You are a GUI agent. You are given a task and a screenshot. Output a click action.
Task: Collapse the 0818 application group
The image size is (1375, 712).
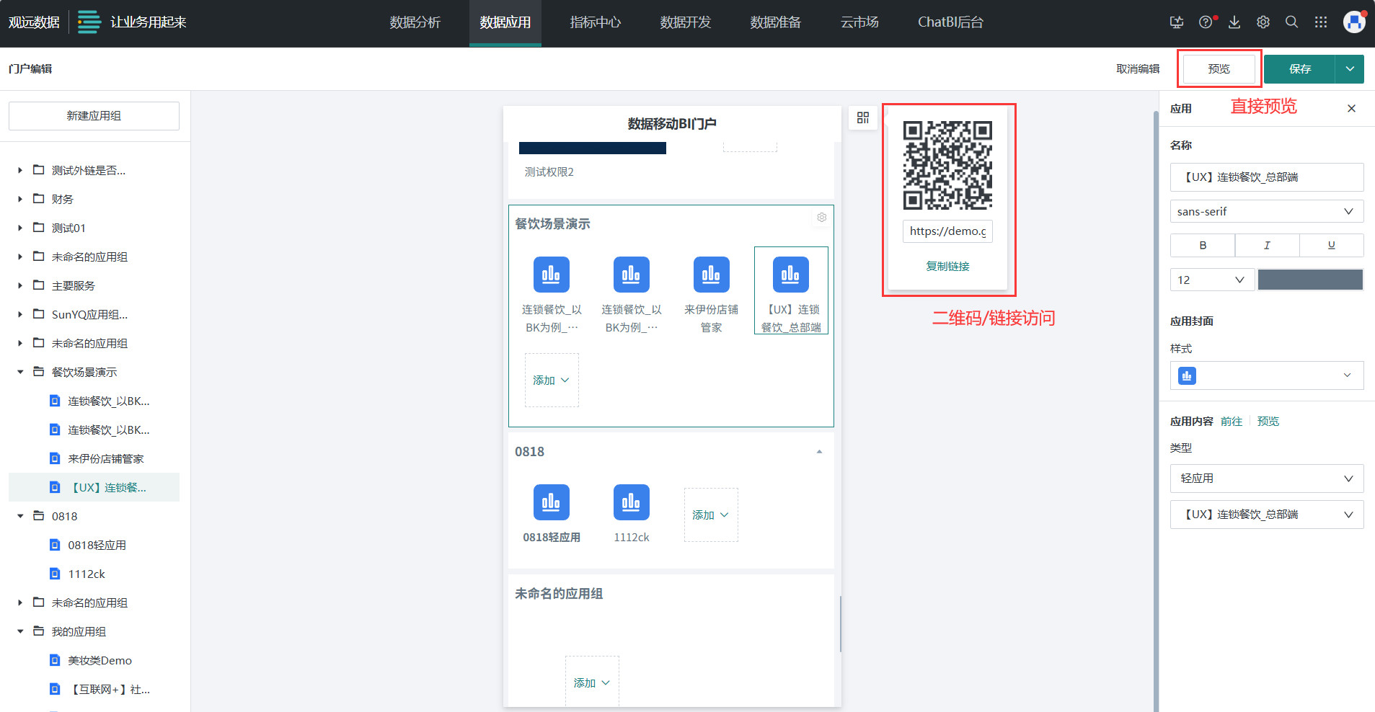tap(818, 451)
